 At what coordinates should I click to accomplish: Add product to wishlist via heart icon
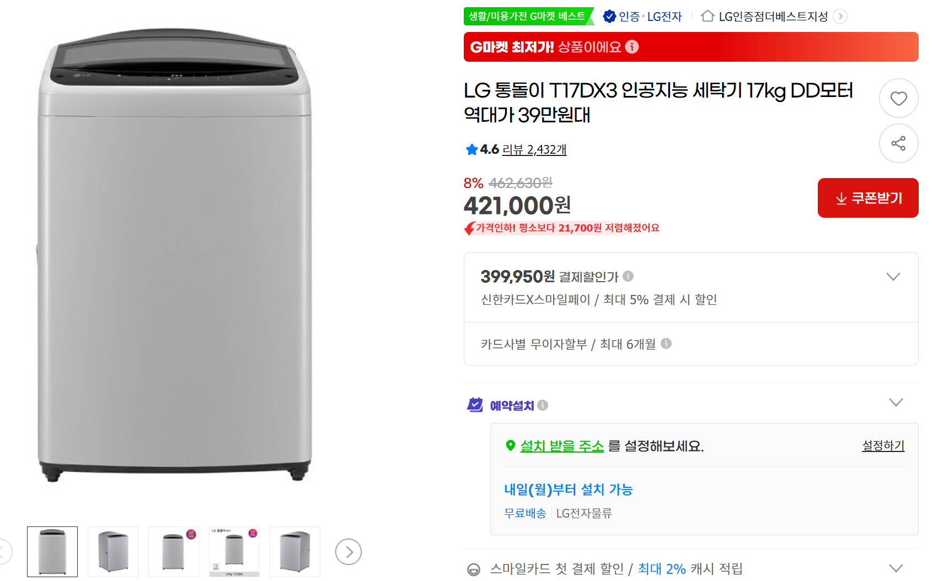pyautogui.click(x=898, y=98)
